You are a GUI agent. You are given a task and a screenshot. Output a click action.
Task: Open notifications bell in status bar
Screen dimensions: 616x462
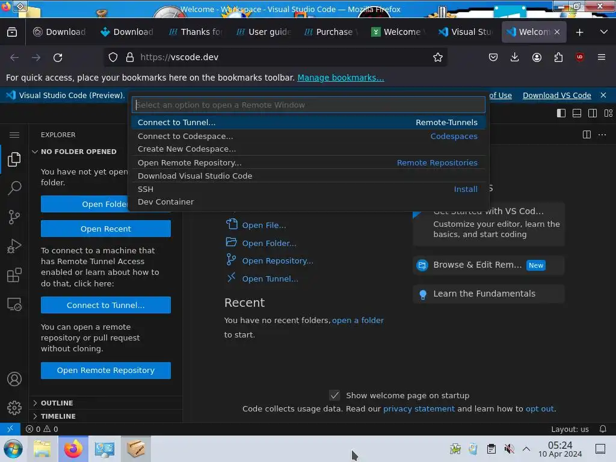click(x=603, y=429)
